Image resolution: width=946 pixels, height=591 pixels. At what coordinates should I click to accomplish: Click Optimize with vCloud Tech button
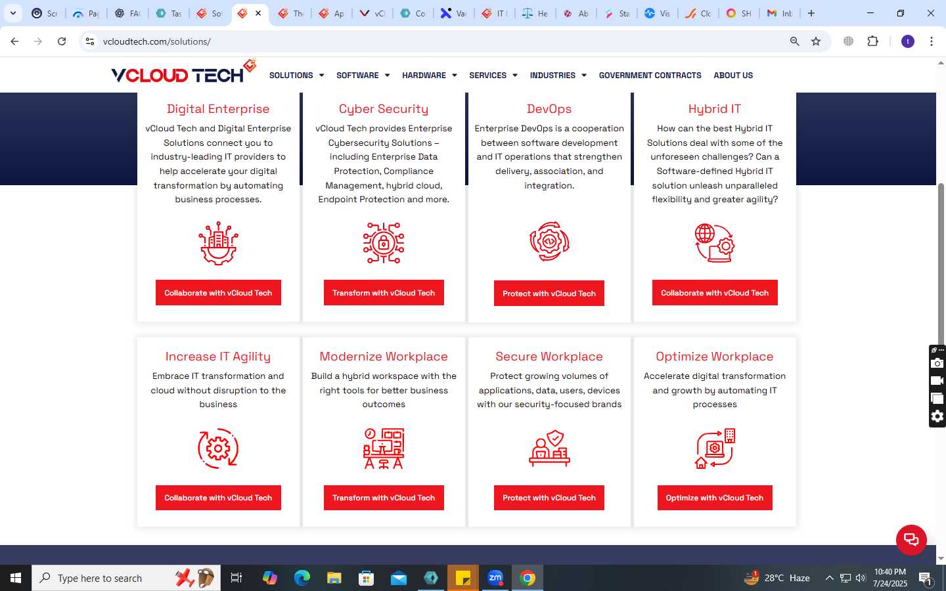pyautogui.click(x=715, y=498)
